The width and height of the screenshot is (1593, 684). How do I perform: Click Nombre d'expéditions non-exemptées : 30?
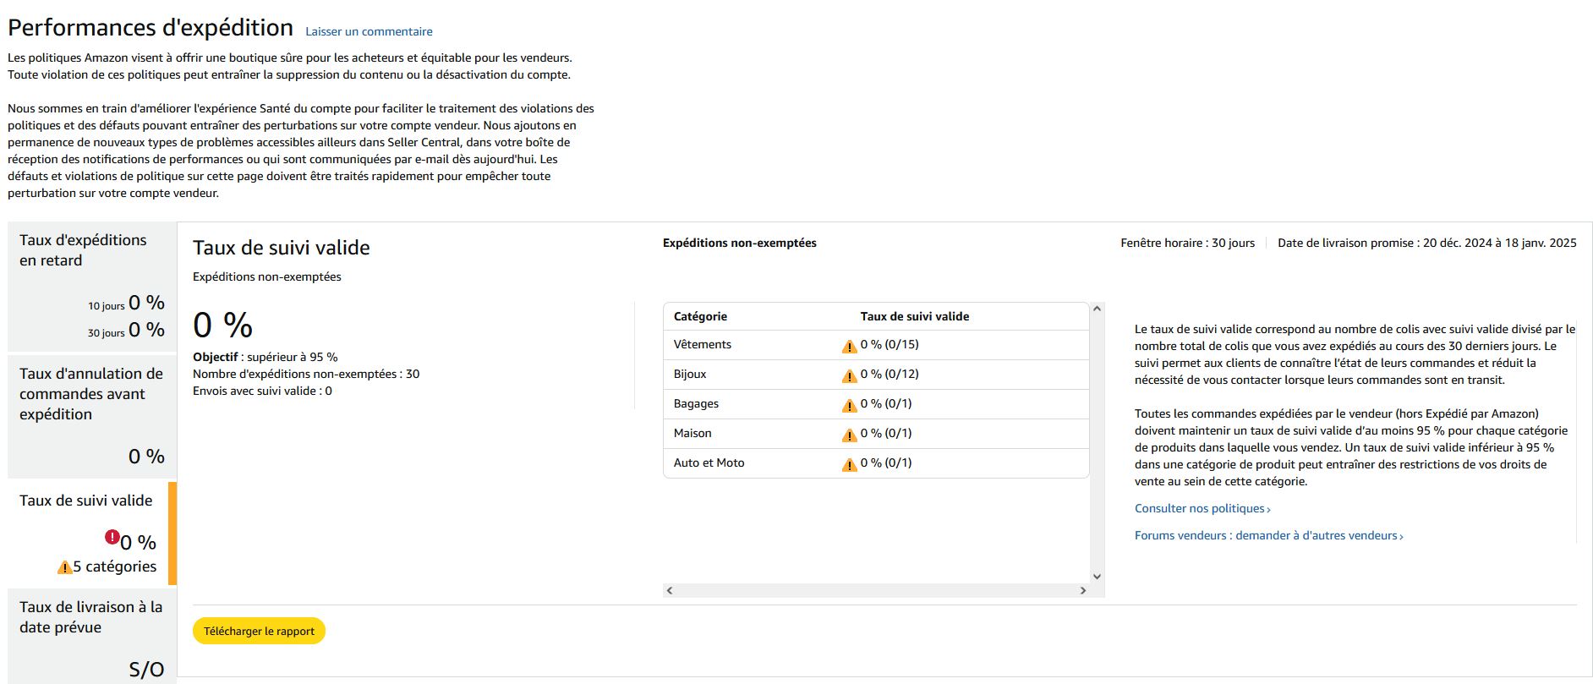click(x=306, y=374)
